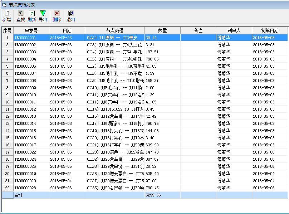This screenshot has width=289, height=214.
Task: Select document number TR00000002
Action: coord(31,45)
